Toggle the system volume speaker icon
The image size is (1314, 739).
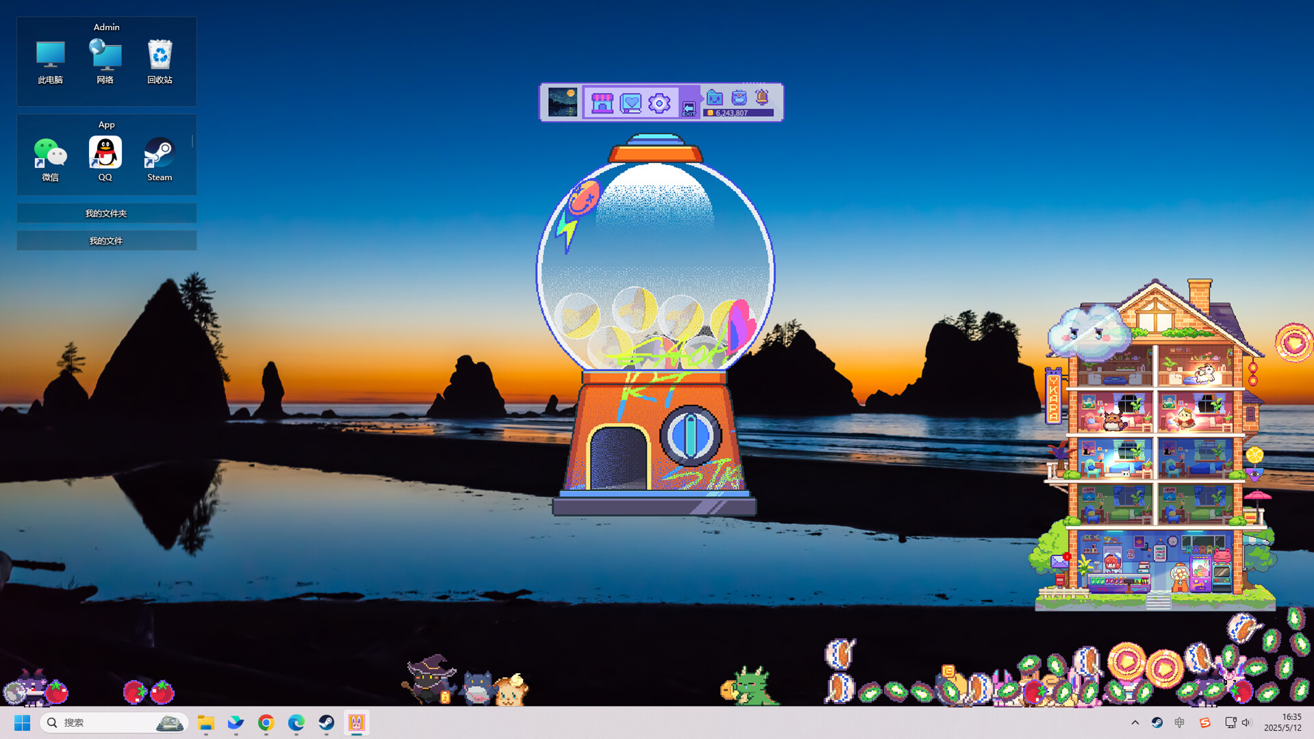pyautogui.click(x=1246, y=723)
